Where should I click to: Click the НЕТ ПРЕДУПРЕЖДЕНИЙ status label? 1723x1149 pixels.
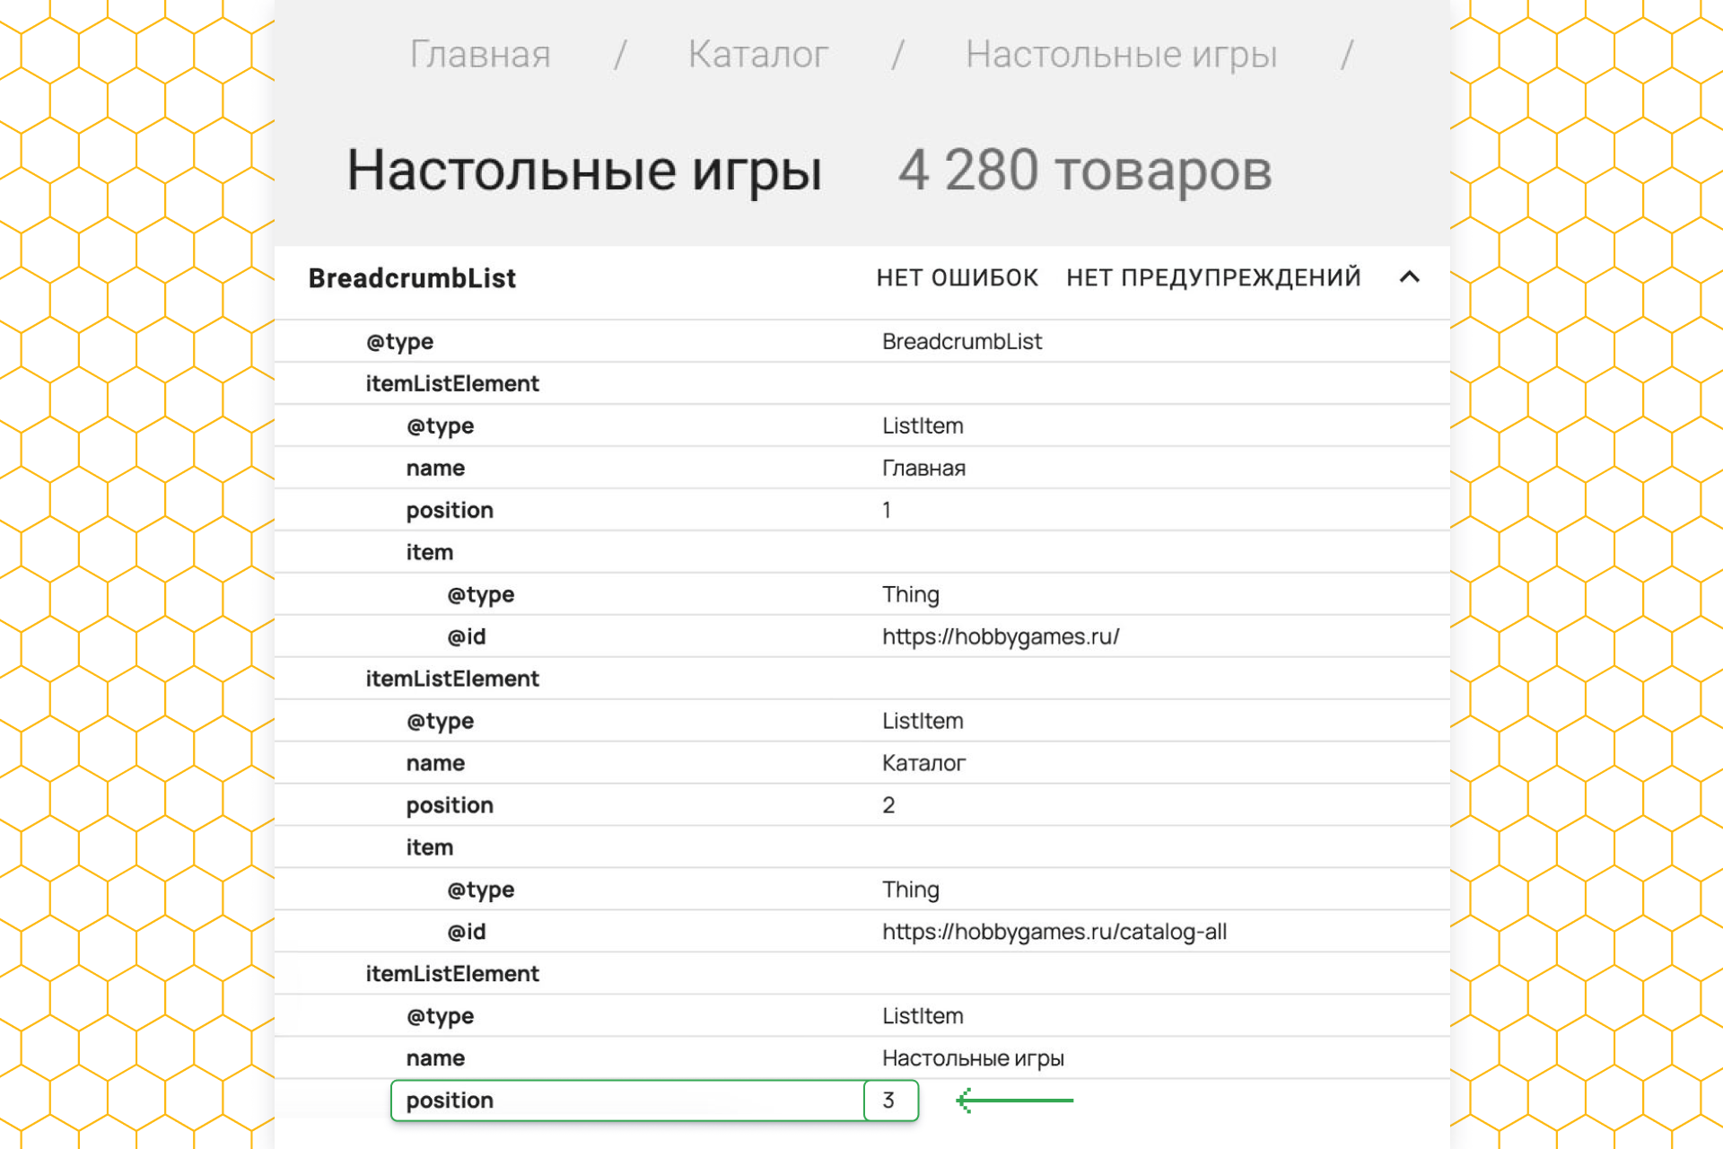tap(1213, 278)
